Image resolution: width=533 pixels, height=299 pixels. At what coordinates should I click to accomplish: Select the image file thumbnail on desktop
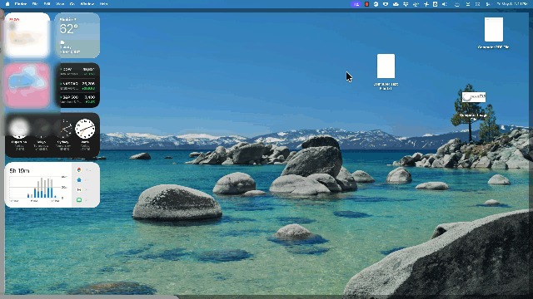coord(474,97)
